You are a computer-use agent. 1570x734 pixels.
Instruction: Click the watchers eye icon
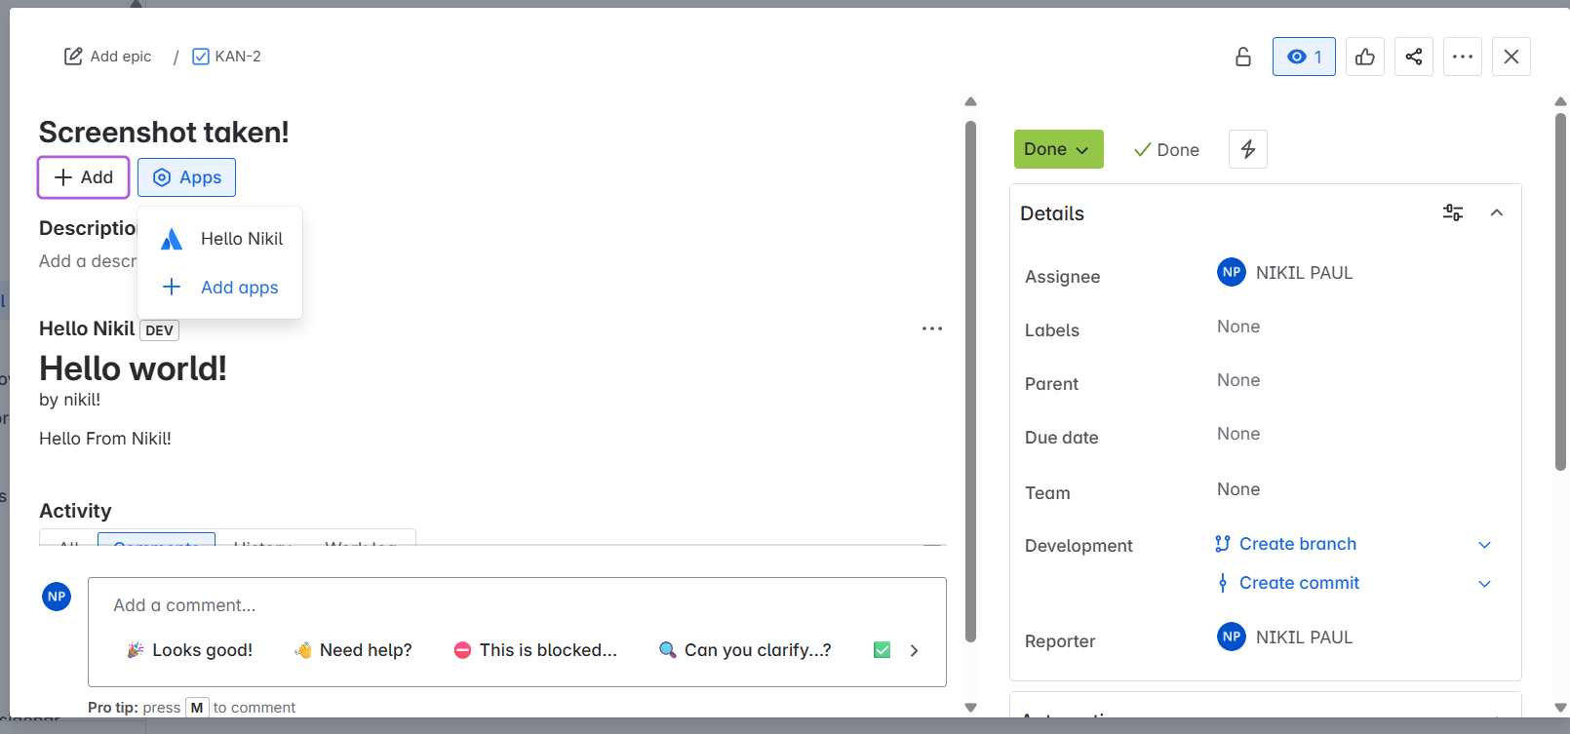click(1304, 56)
